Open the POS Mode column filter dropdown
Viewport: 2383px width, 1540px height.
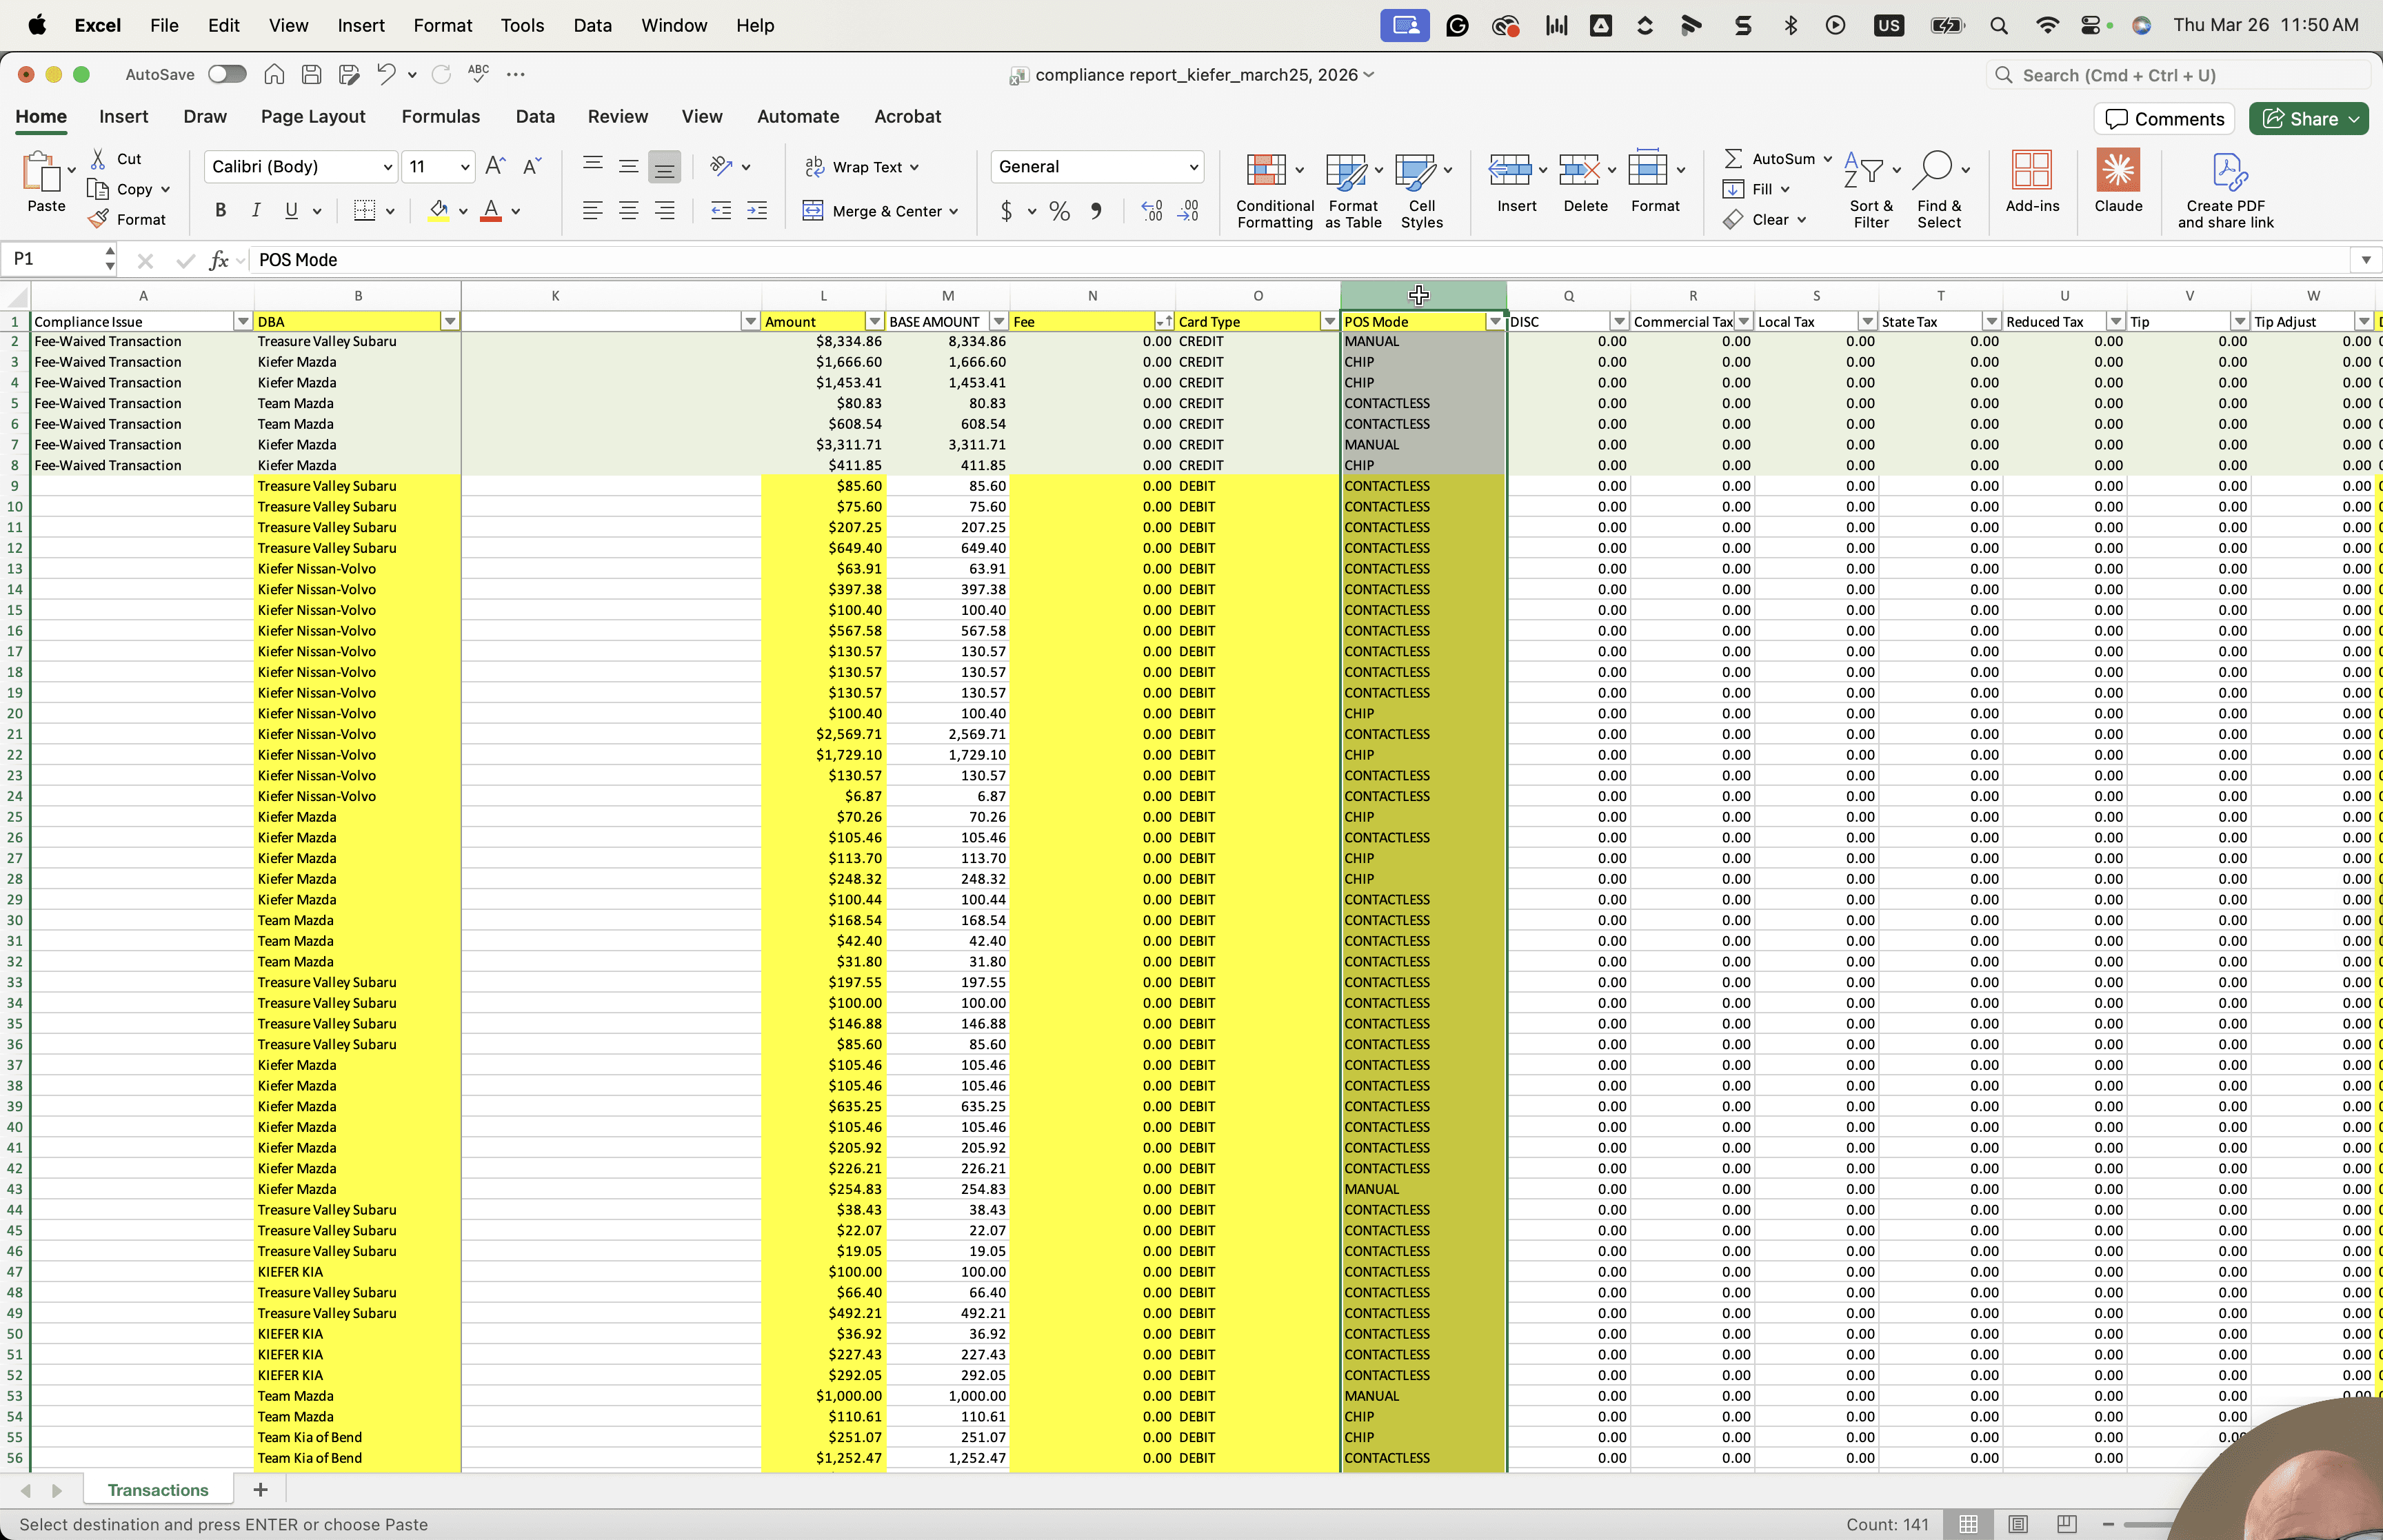click(x=1495, y=321)
